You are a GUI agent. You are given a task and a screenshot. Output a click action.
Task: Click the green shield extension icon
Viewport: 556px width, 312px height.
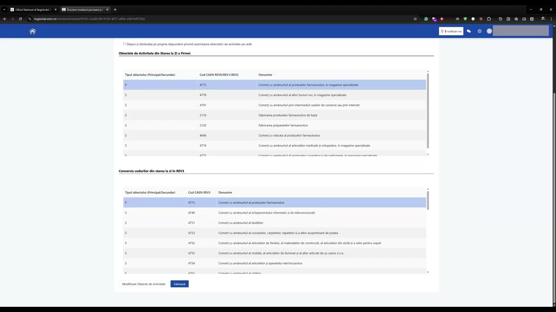click(465, 19)
